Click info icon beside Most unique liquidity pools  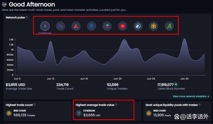[x=199, y=105]
